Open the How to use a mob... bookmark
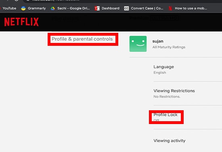The image size is (222, 152). pos(191,9)
